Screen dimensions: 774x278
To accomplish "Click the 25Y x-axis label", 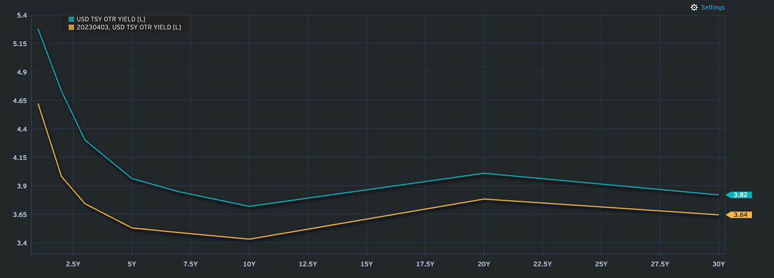I will tap(601, 264).
